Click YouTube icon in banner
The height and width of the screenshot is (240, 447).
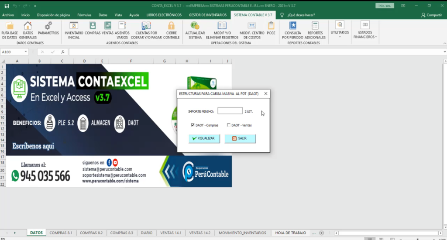(115, 162)
